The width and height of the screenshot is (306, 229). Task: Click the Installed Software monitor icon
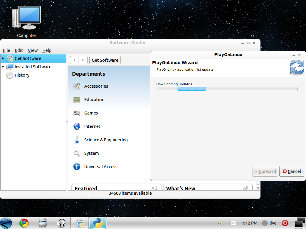(10, 67)
